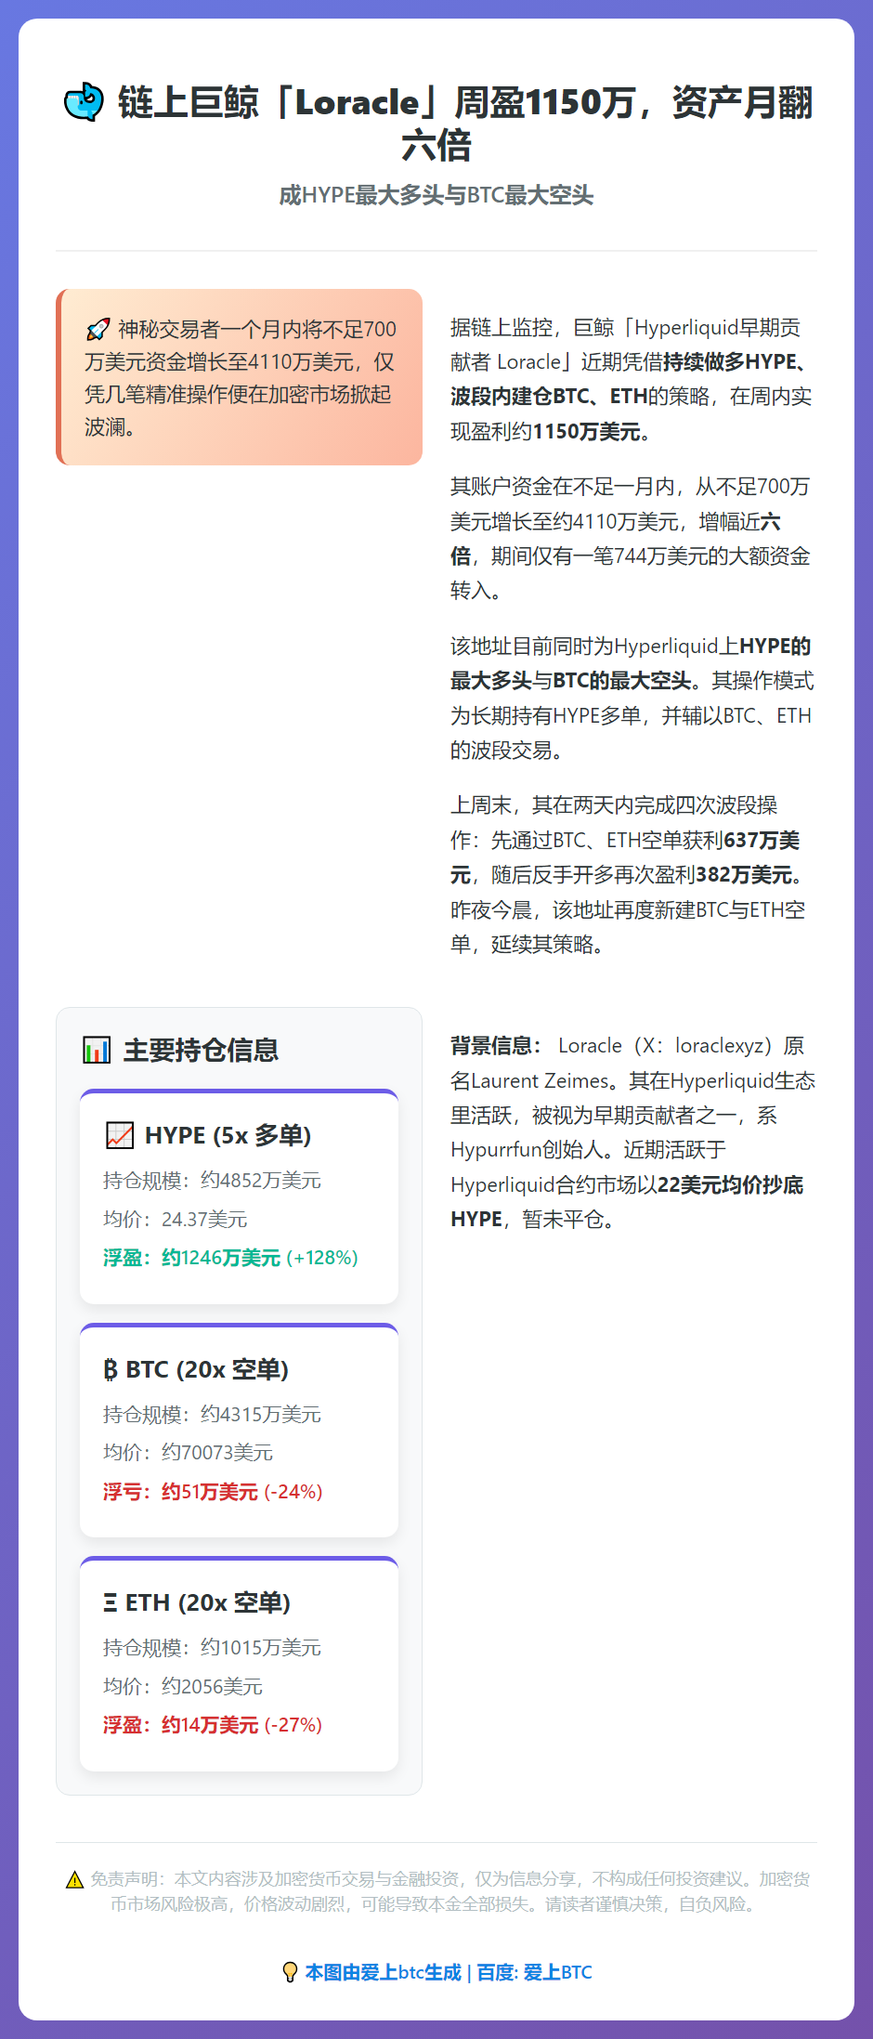Click the bold text 22美元均价抄底
Image resolution: width=873 pixels, height=2039 pixels.
tap(730, 1185)
